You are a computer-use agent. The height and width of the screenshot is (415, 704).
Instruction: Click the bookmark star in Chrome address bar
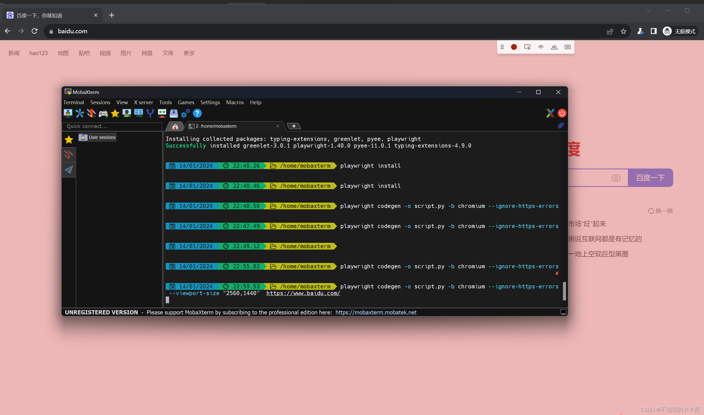pos(623,31)
